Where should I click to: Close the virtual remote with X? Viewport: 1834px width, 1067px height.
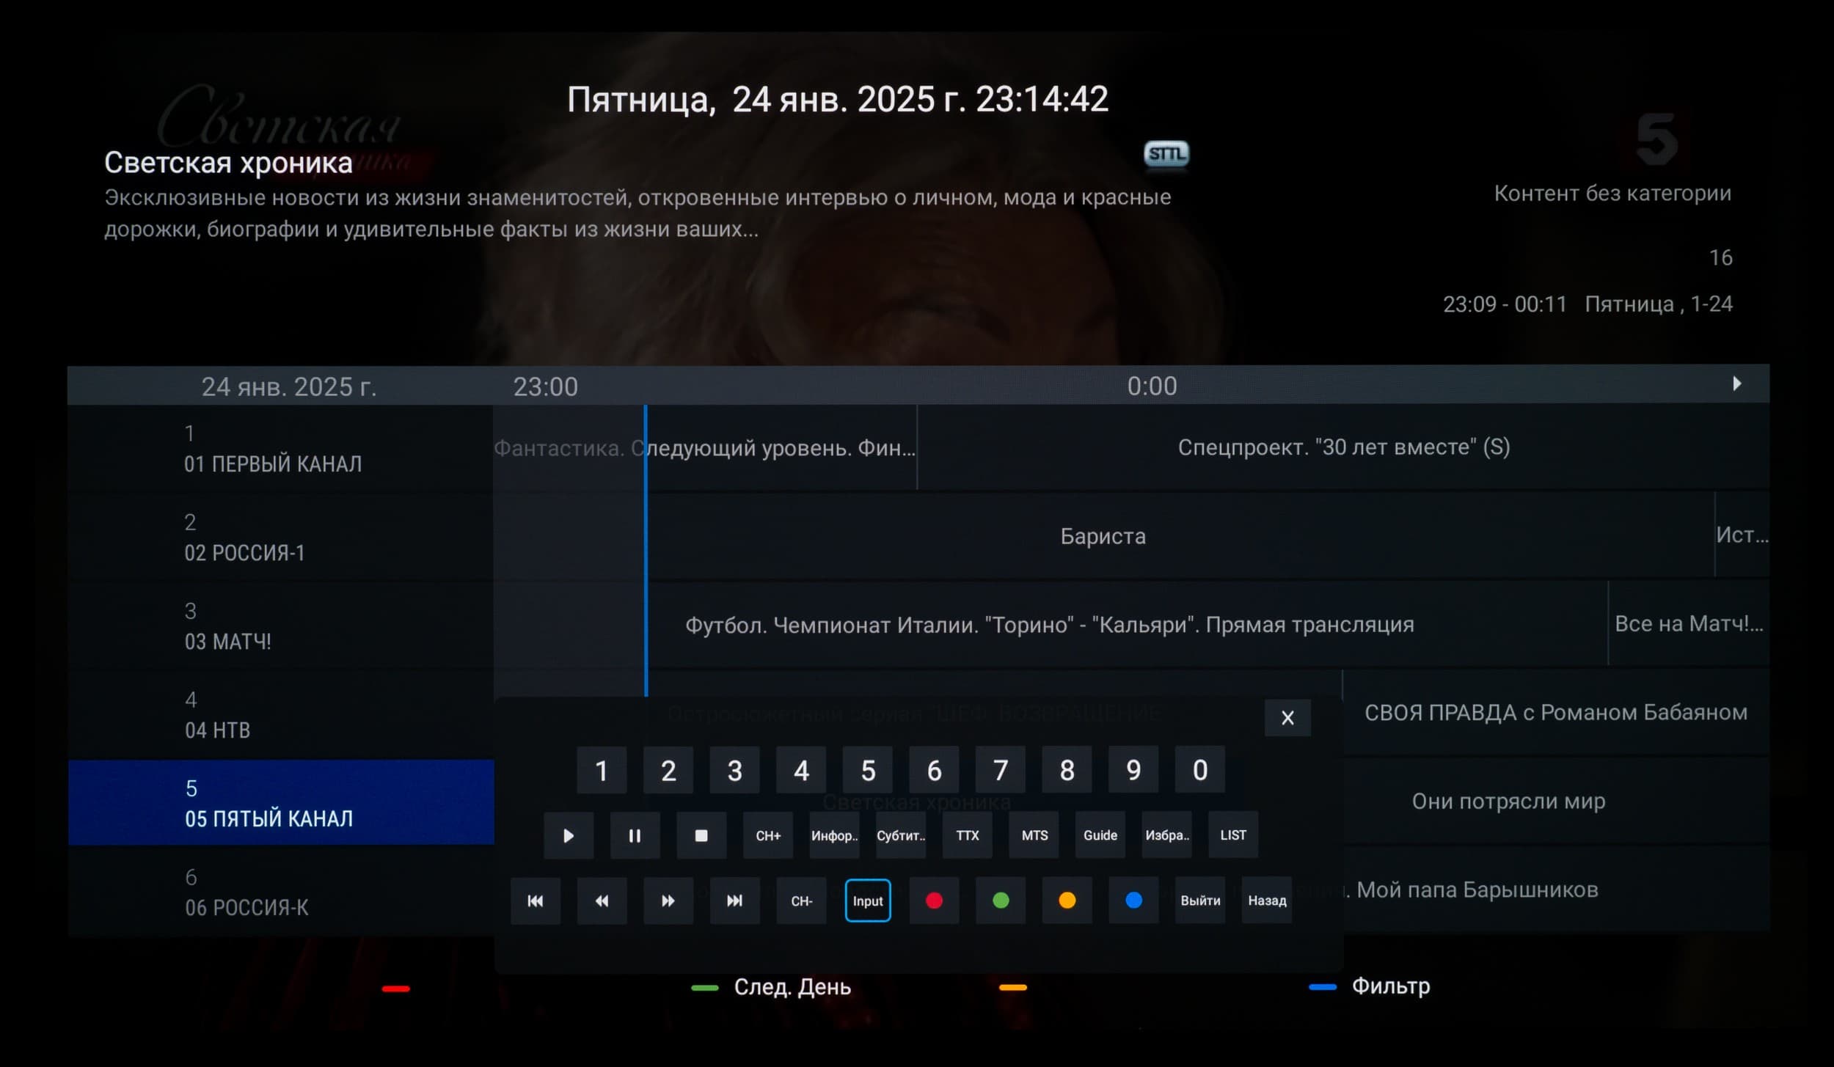pos(1287,718)
